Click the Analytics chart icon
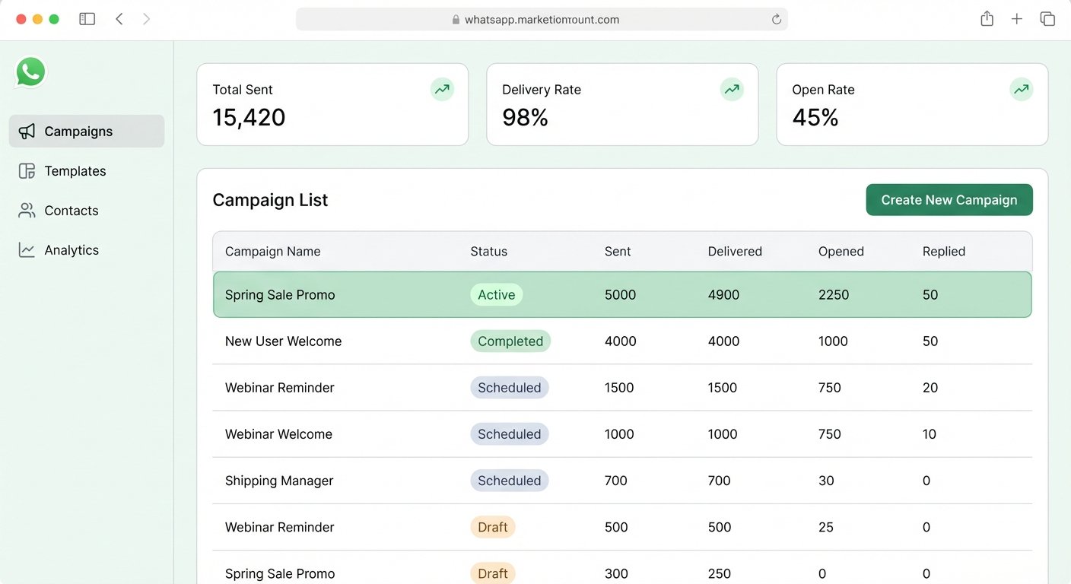Image resolution: width=1071 pixels, height=584 pixels. pos(27,250)
